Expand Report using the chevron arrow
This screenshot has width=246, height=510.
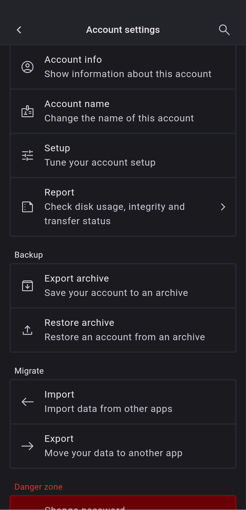[x=223, y=207]
